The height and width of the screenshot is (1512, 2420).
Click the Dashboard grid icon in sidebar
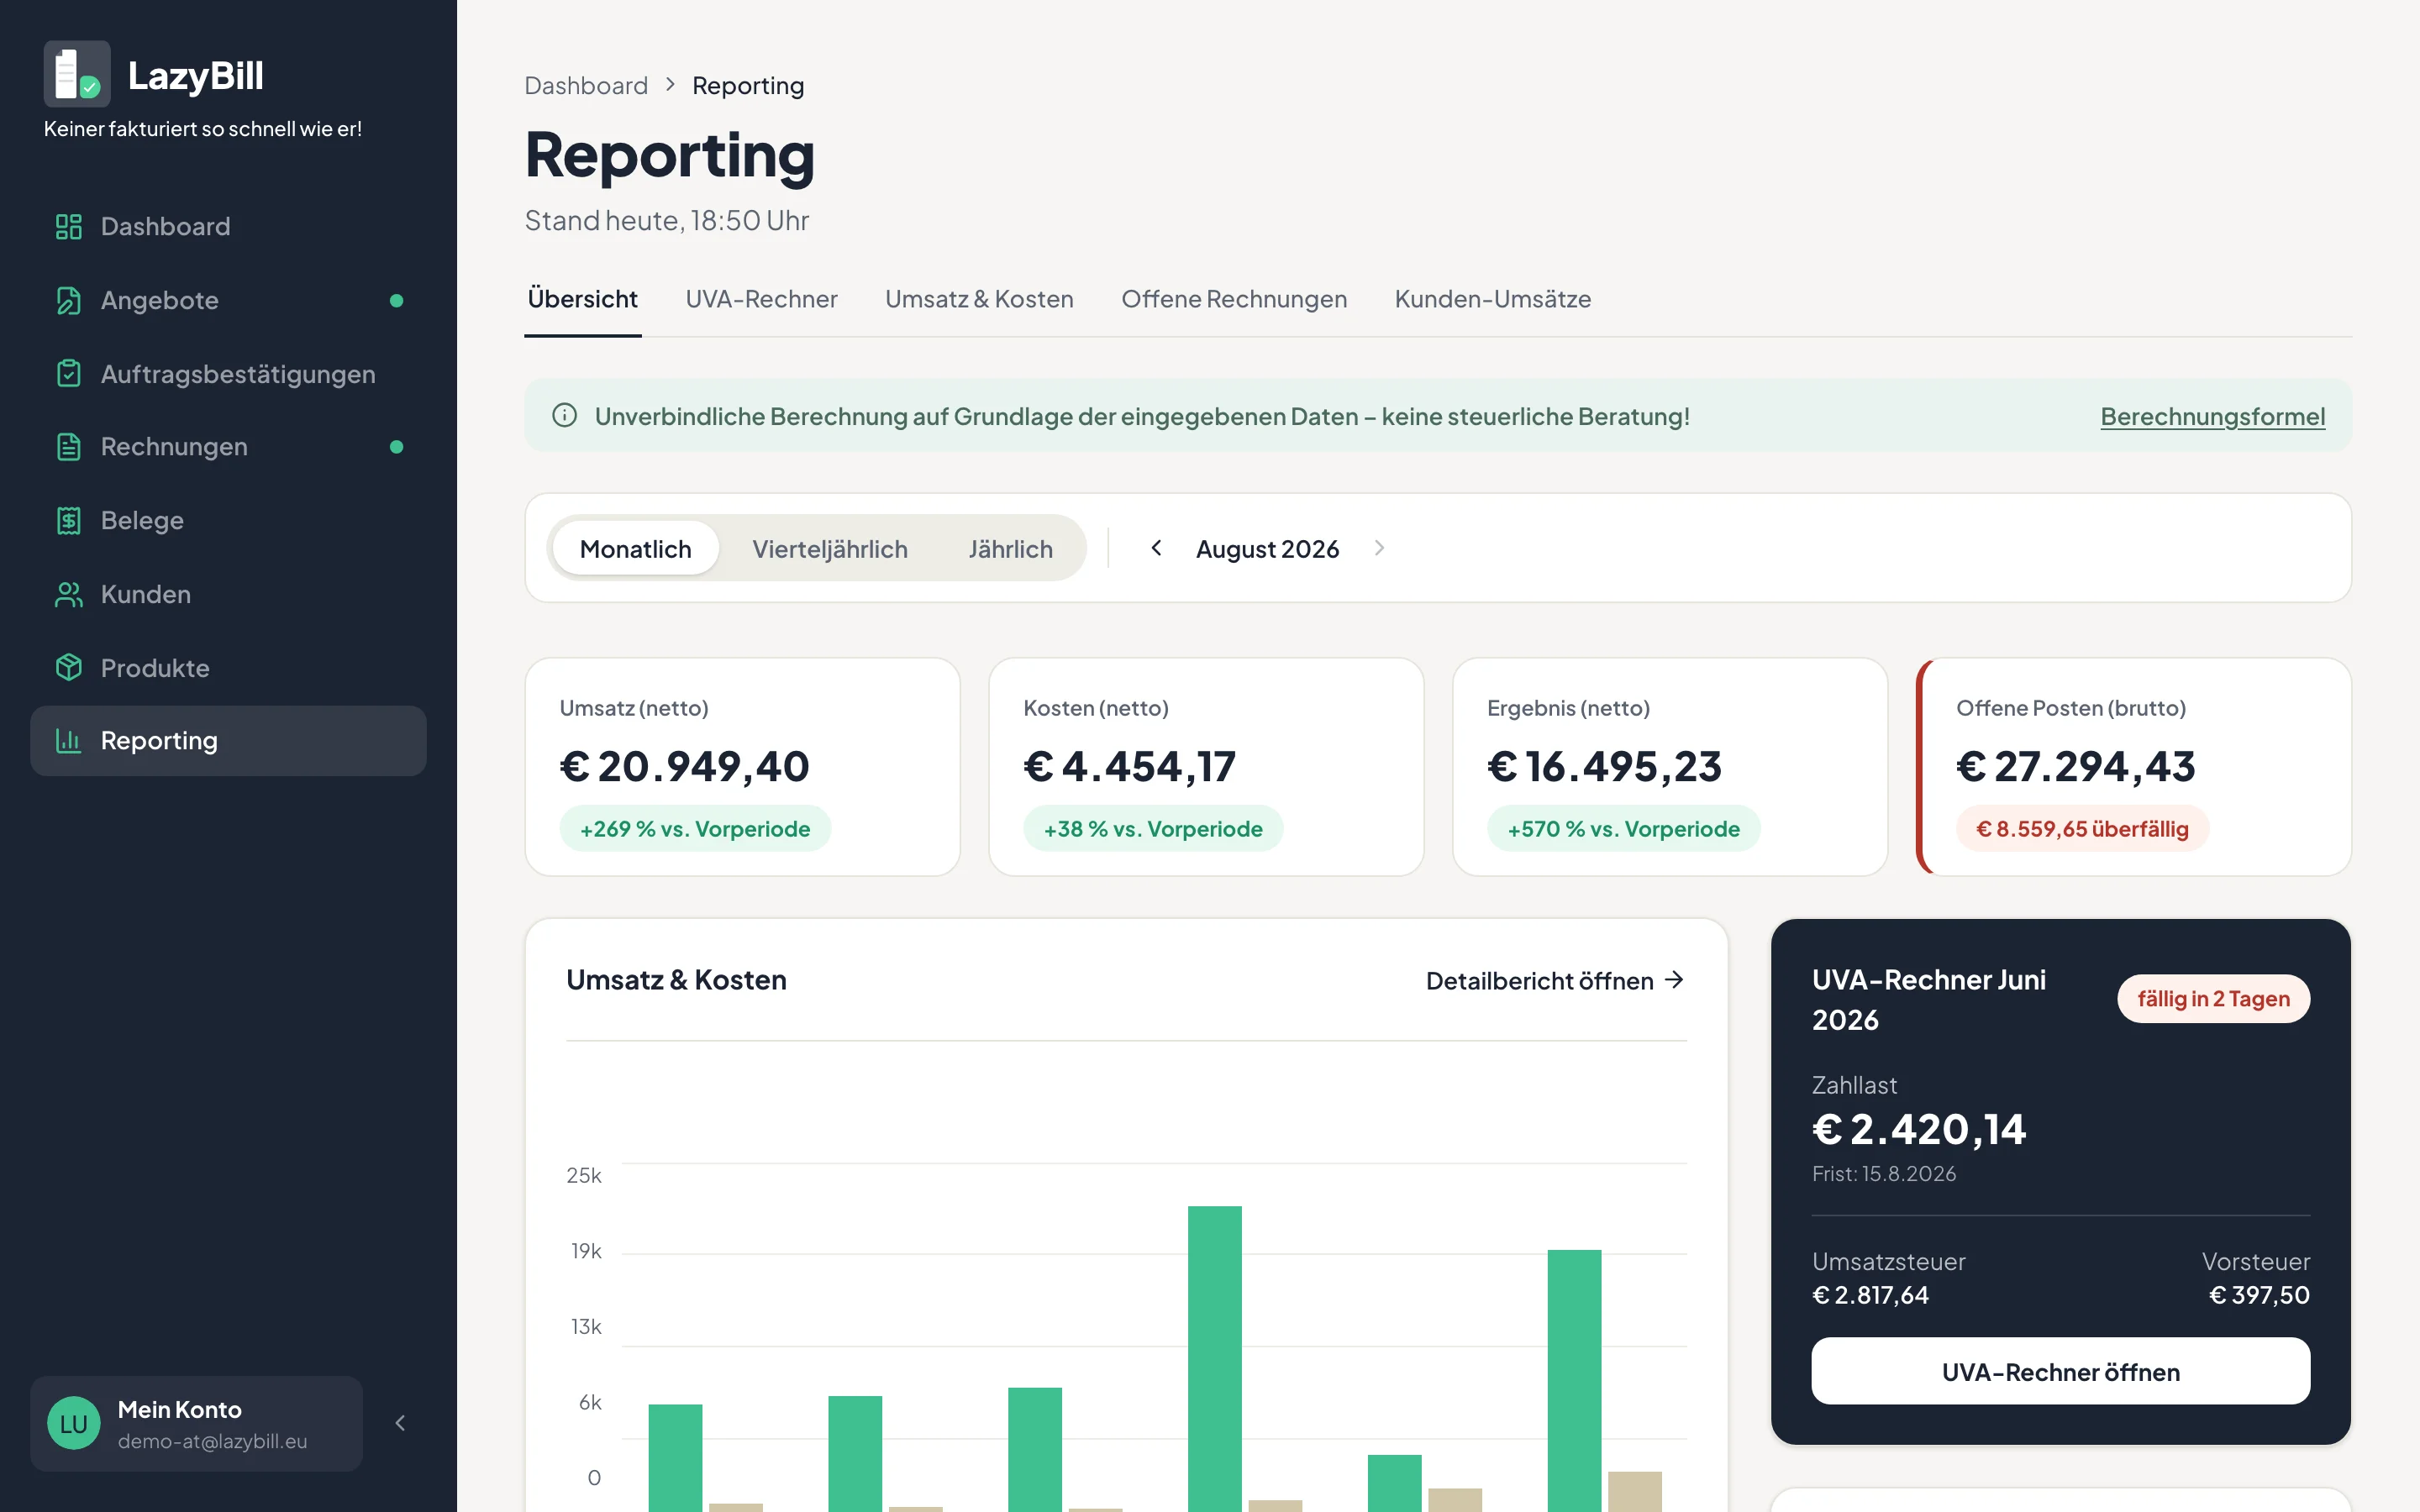coord(68,227)
